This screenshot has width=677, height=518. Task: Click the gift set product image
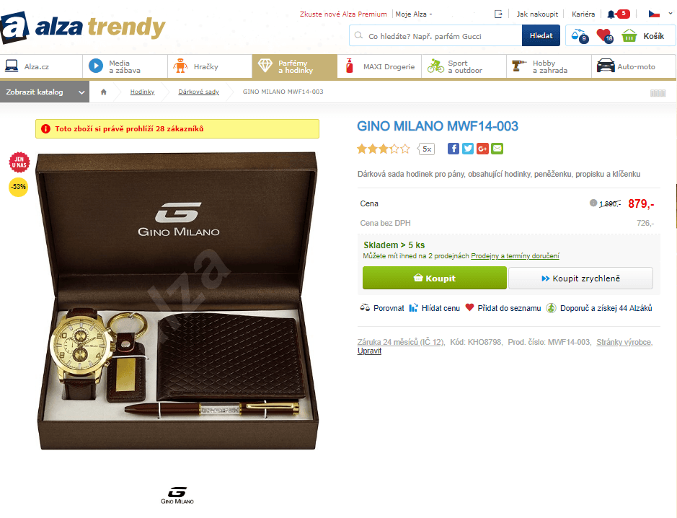(177, 301)
